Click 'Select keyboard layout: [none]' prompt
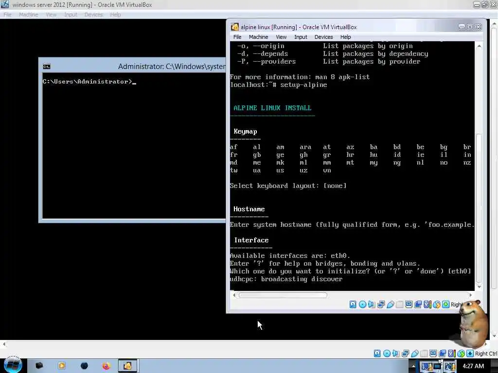 (288, 186)
